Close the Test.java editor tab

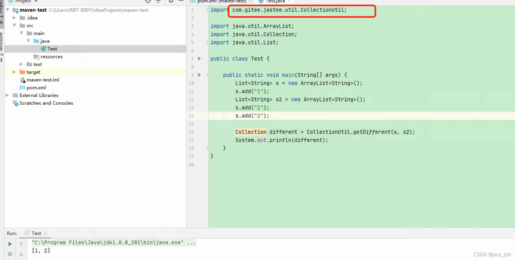pyautogui.click(x=289, y=1)
